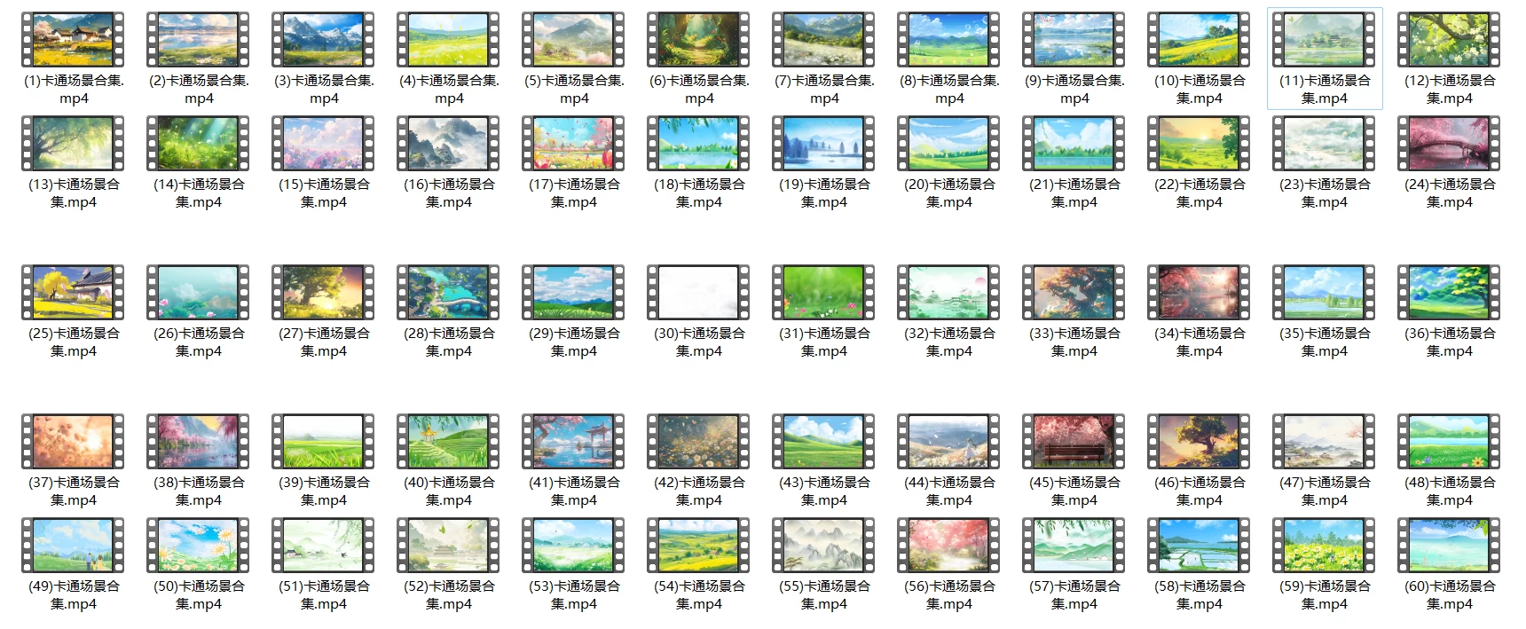Viewport: 1526px width, 629px height.
Task: Select the (26)卡通场景合集.mp4 lotus video
Action: pos(199,292)
